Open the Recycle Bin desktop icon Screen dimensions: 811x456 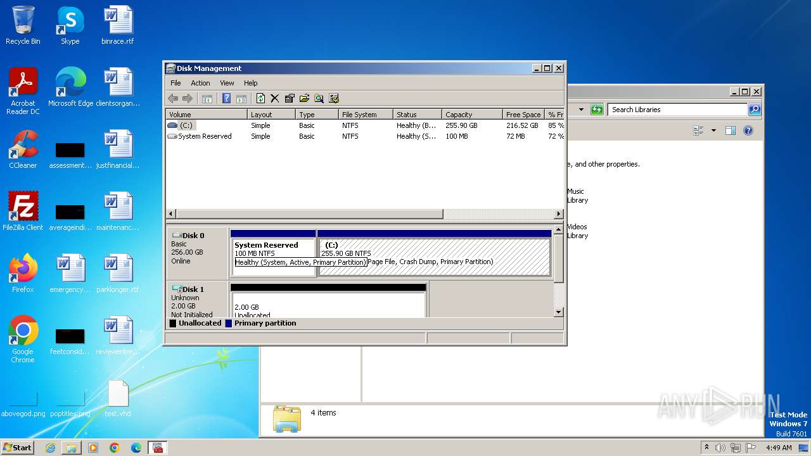point(23,25)
